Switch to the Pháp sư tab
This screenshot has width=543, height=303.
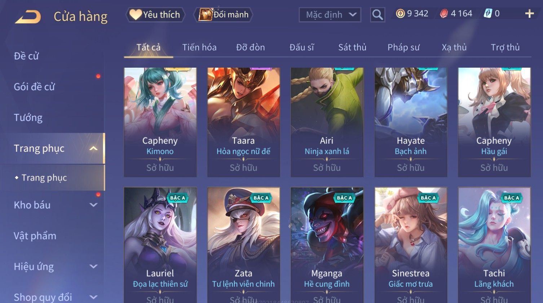(403, 48)
